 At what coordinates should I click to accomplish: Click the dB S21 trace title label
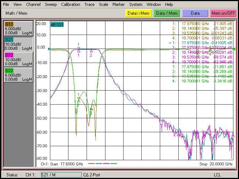[x=57, y=25]
